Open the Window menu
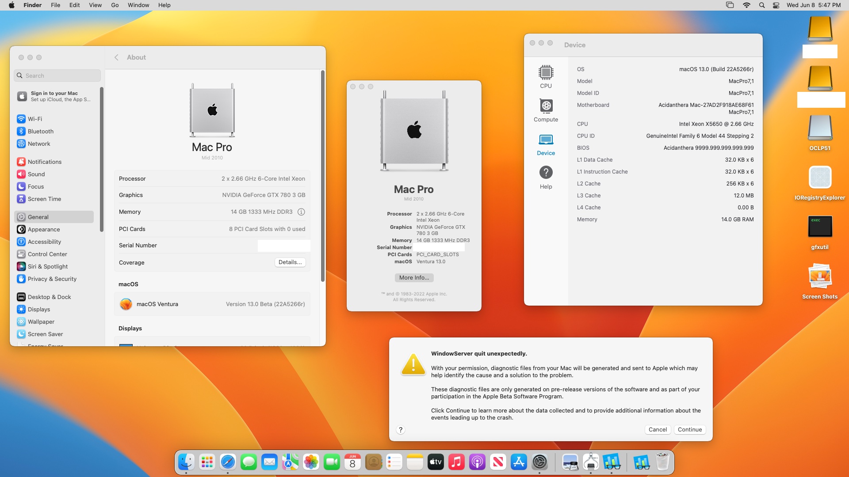 [x=138, y=5]
